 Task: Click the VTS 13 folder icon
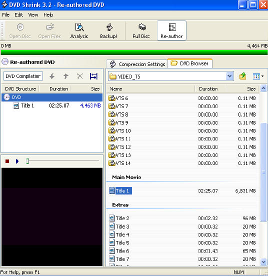click(111, 155)
